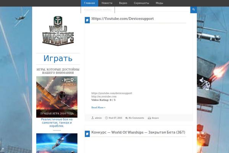Click the admin author link
Screen dimensions: 229x153
[98, 118]
